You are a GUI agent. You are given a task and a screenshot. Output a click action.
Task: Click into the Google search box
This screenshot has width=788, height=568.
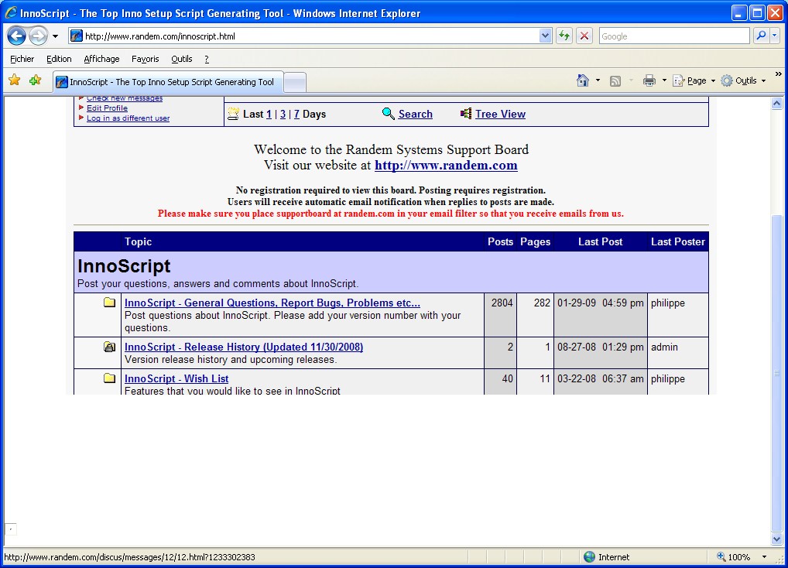(673, 36)
